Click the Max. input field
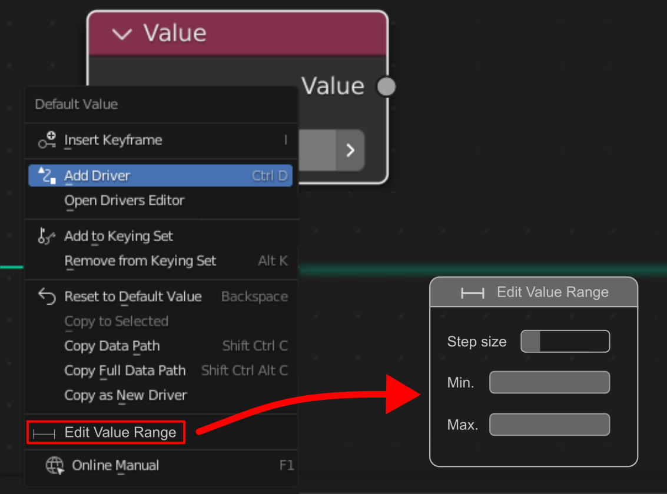The width and height of the screenshot is (667, 494). pos(550,425)
